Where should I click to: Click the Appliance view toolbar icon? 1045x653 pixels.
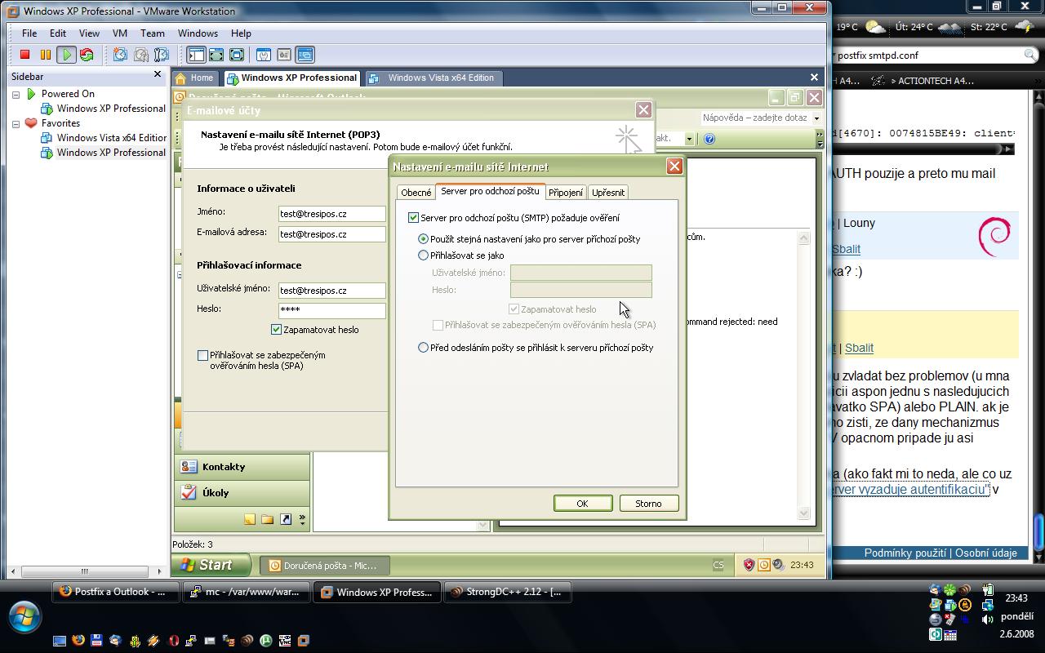point(284,55)
